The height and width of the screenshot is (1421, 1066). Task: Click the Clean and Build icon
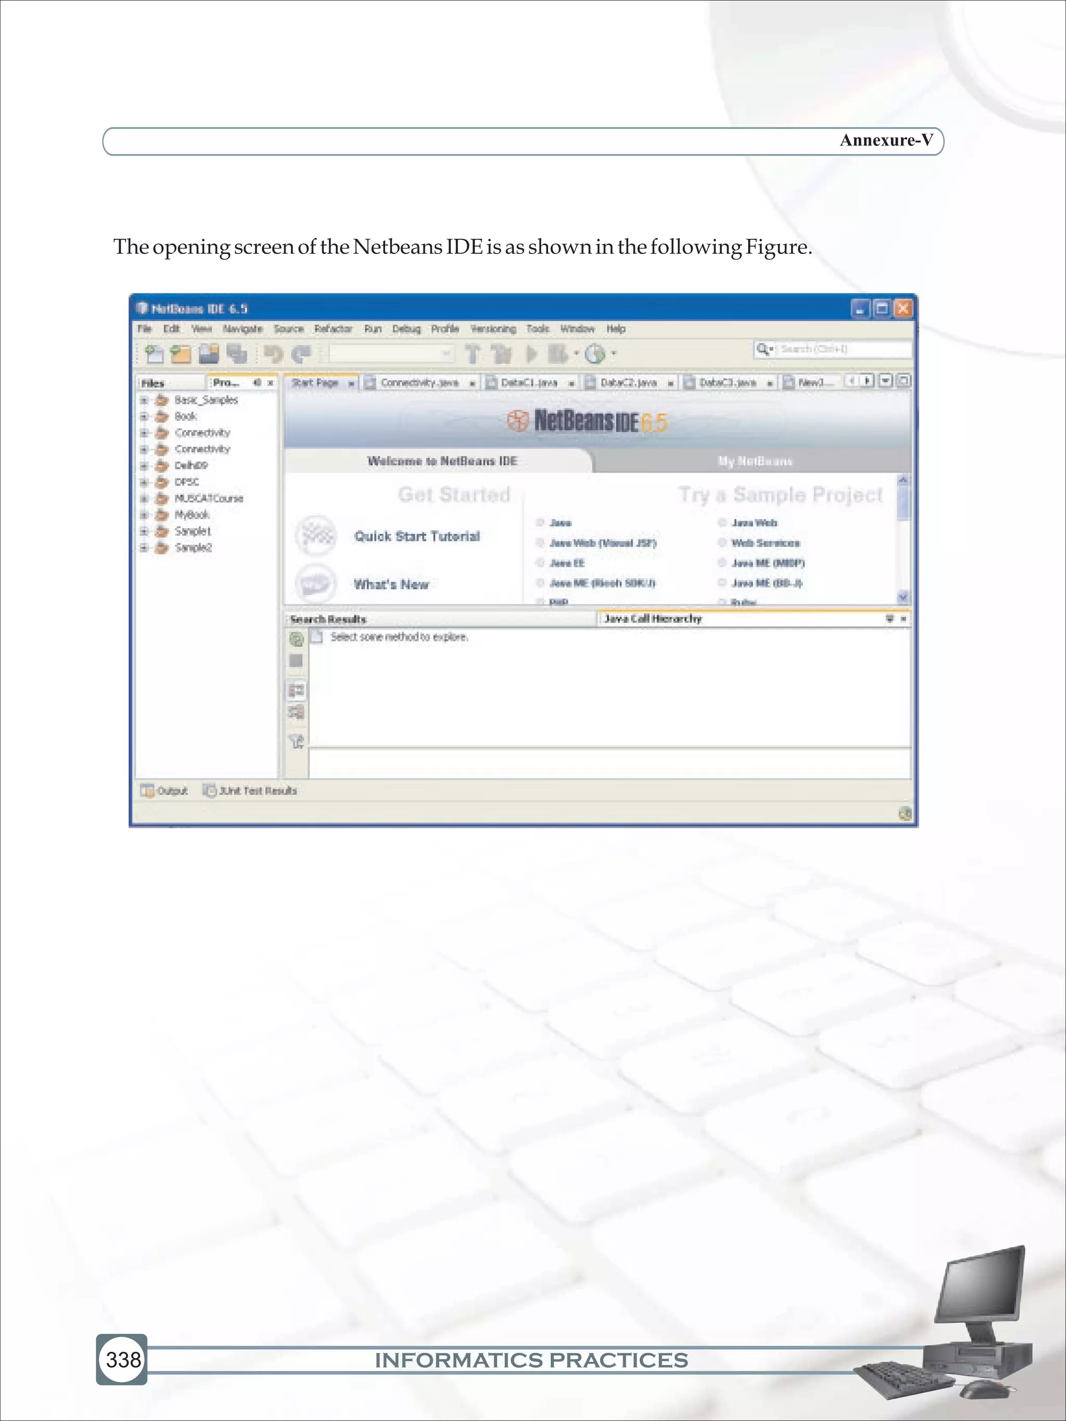[x=501, y=354]
